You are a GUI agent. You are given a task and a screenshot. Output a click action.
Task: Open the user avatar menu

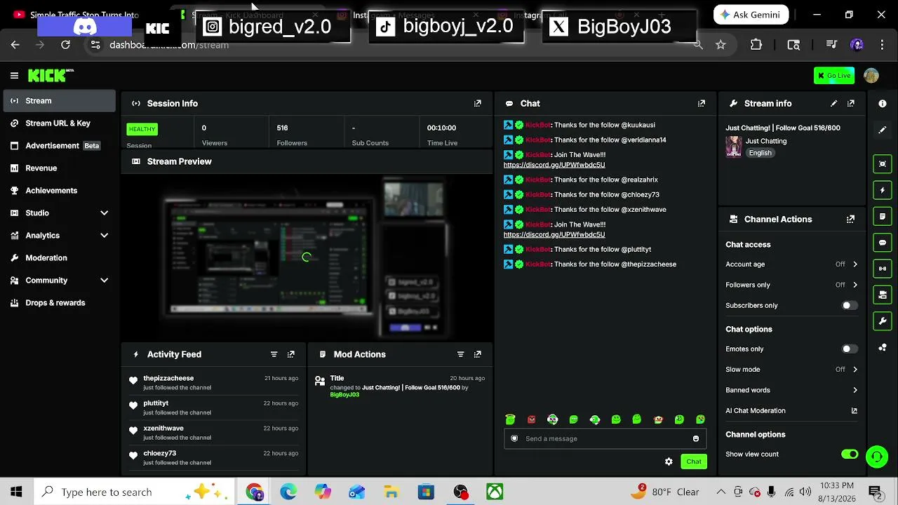pyautogui.click(x=871, y=76)
